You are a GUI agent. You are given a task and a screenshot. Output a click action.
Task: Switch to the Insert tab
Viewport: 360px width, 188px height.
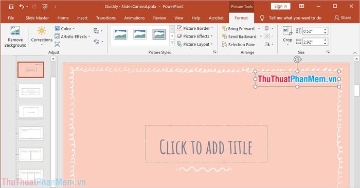(82, 18)
